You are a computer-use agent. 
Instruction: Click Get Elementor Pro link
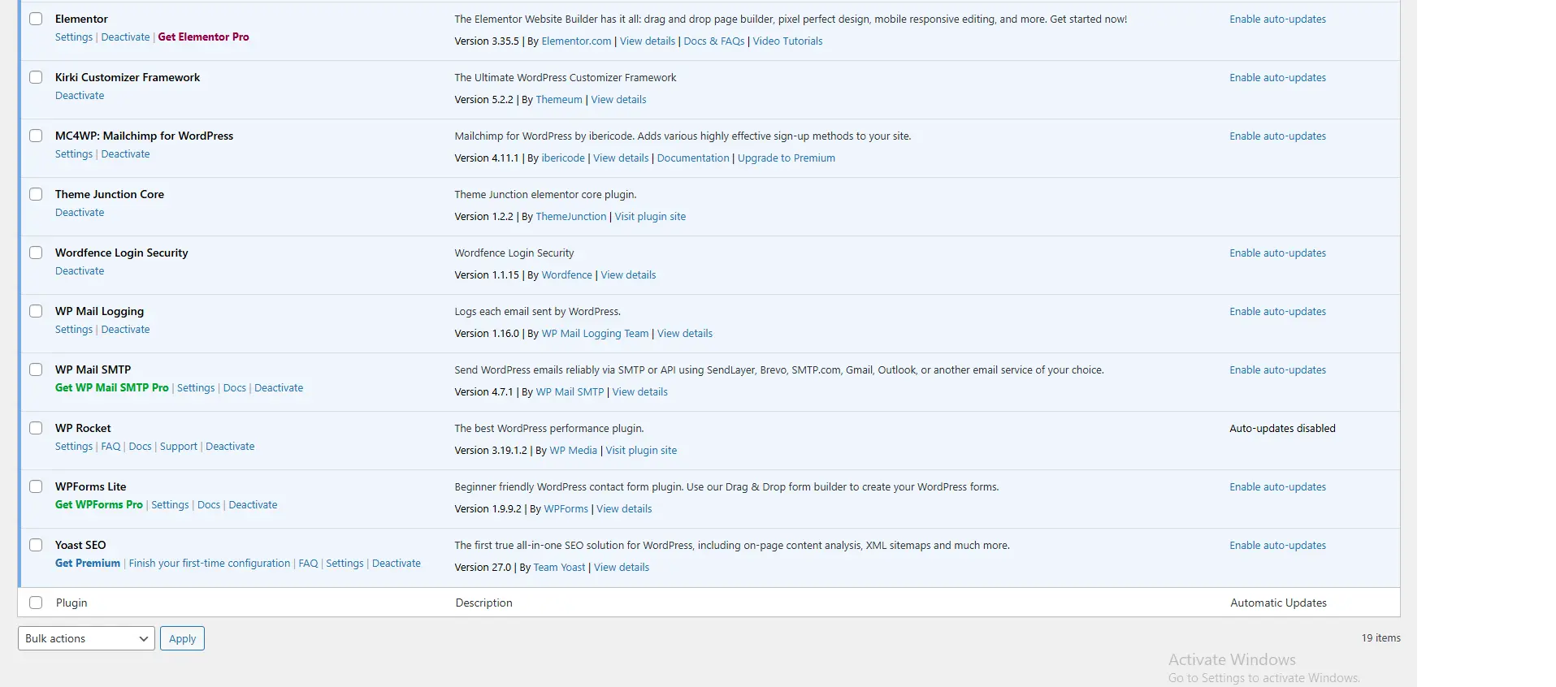203,37
